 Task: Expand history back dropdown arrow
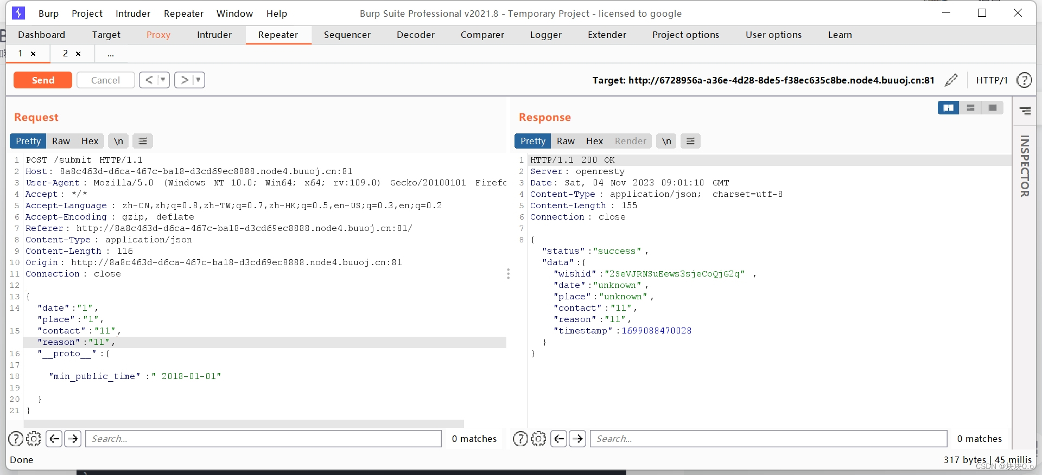pyautogui.click(x=163, y=80)
